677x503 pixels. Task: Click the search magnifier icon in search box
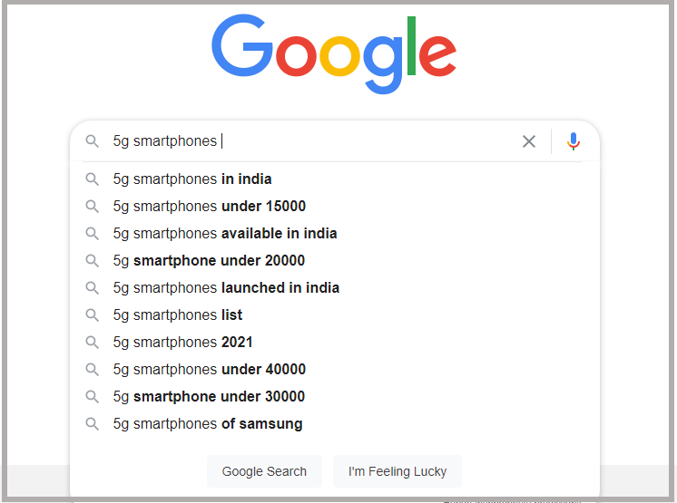92,141
